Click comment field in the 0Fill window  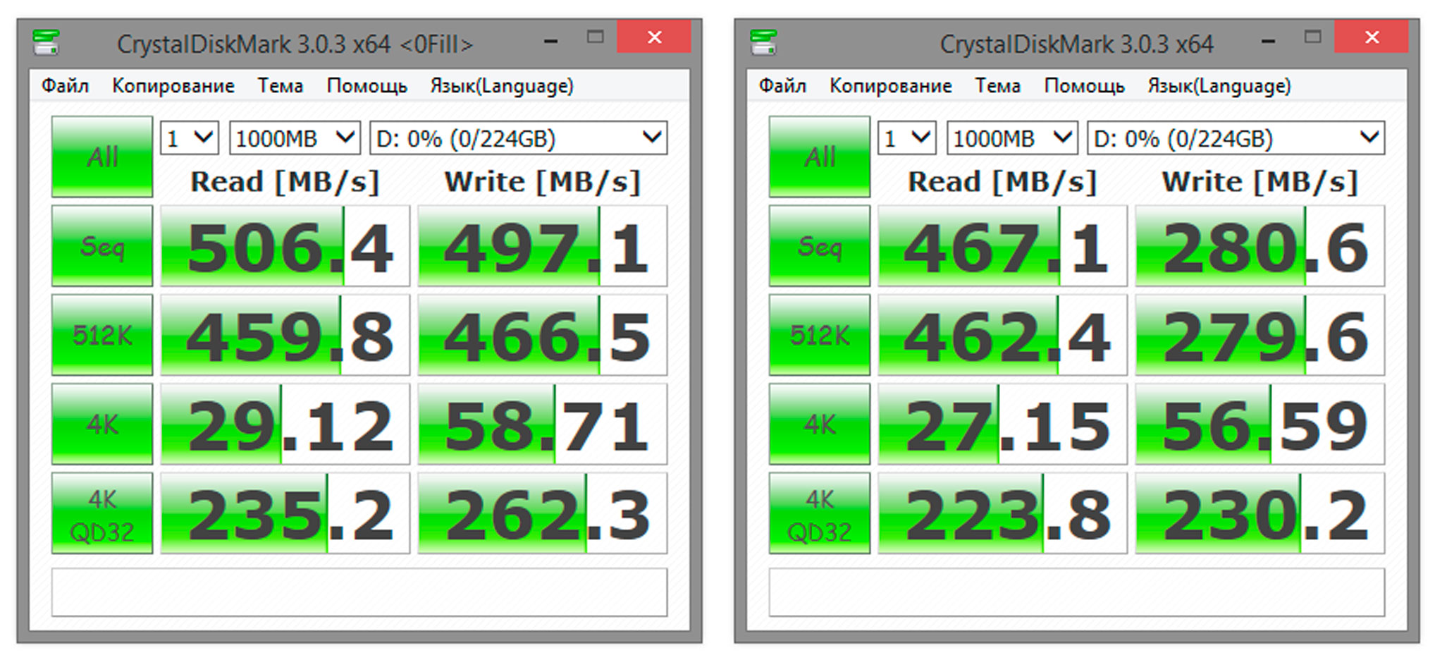[x=359, y=592]
